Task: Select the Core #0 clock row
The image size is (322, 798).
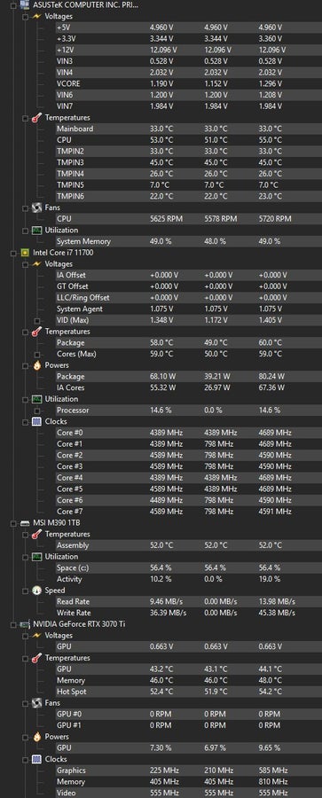Action: click(x=189, y=433)
